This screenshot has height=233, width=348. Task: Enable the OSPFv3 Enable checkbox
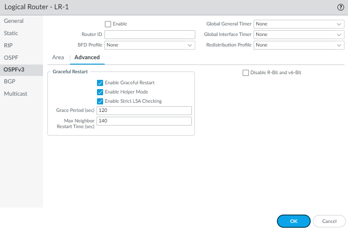click(x=108, y=24)
